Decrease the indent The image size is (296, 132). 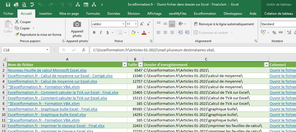(181, 32)
